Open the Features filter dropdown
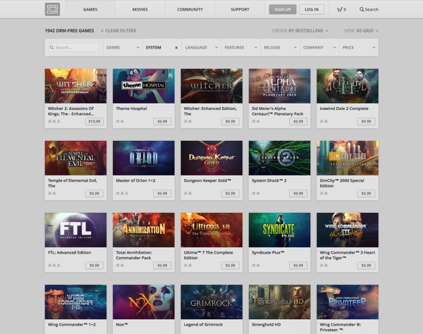The height and width of the screenshot is (334, 423). [x=241, y=47]
